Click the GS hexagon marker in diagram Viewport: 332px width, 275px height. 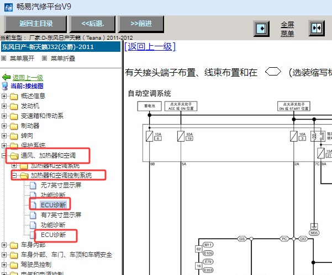(242, 239)
